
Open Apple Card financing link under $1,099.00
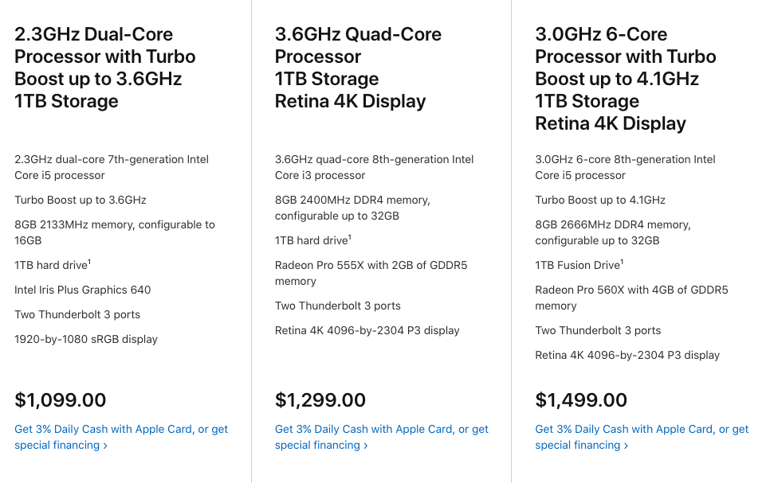[121, 437]
